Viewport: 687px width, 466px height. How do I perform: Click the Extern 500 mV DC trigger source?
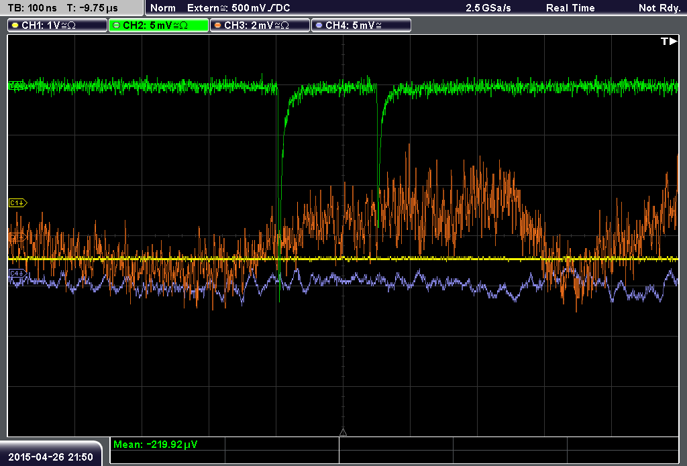click(238, 8)
